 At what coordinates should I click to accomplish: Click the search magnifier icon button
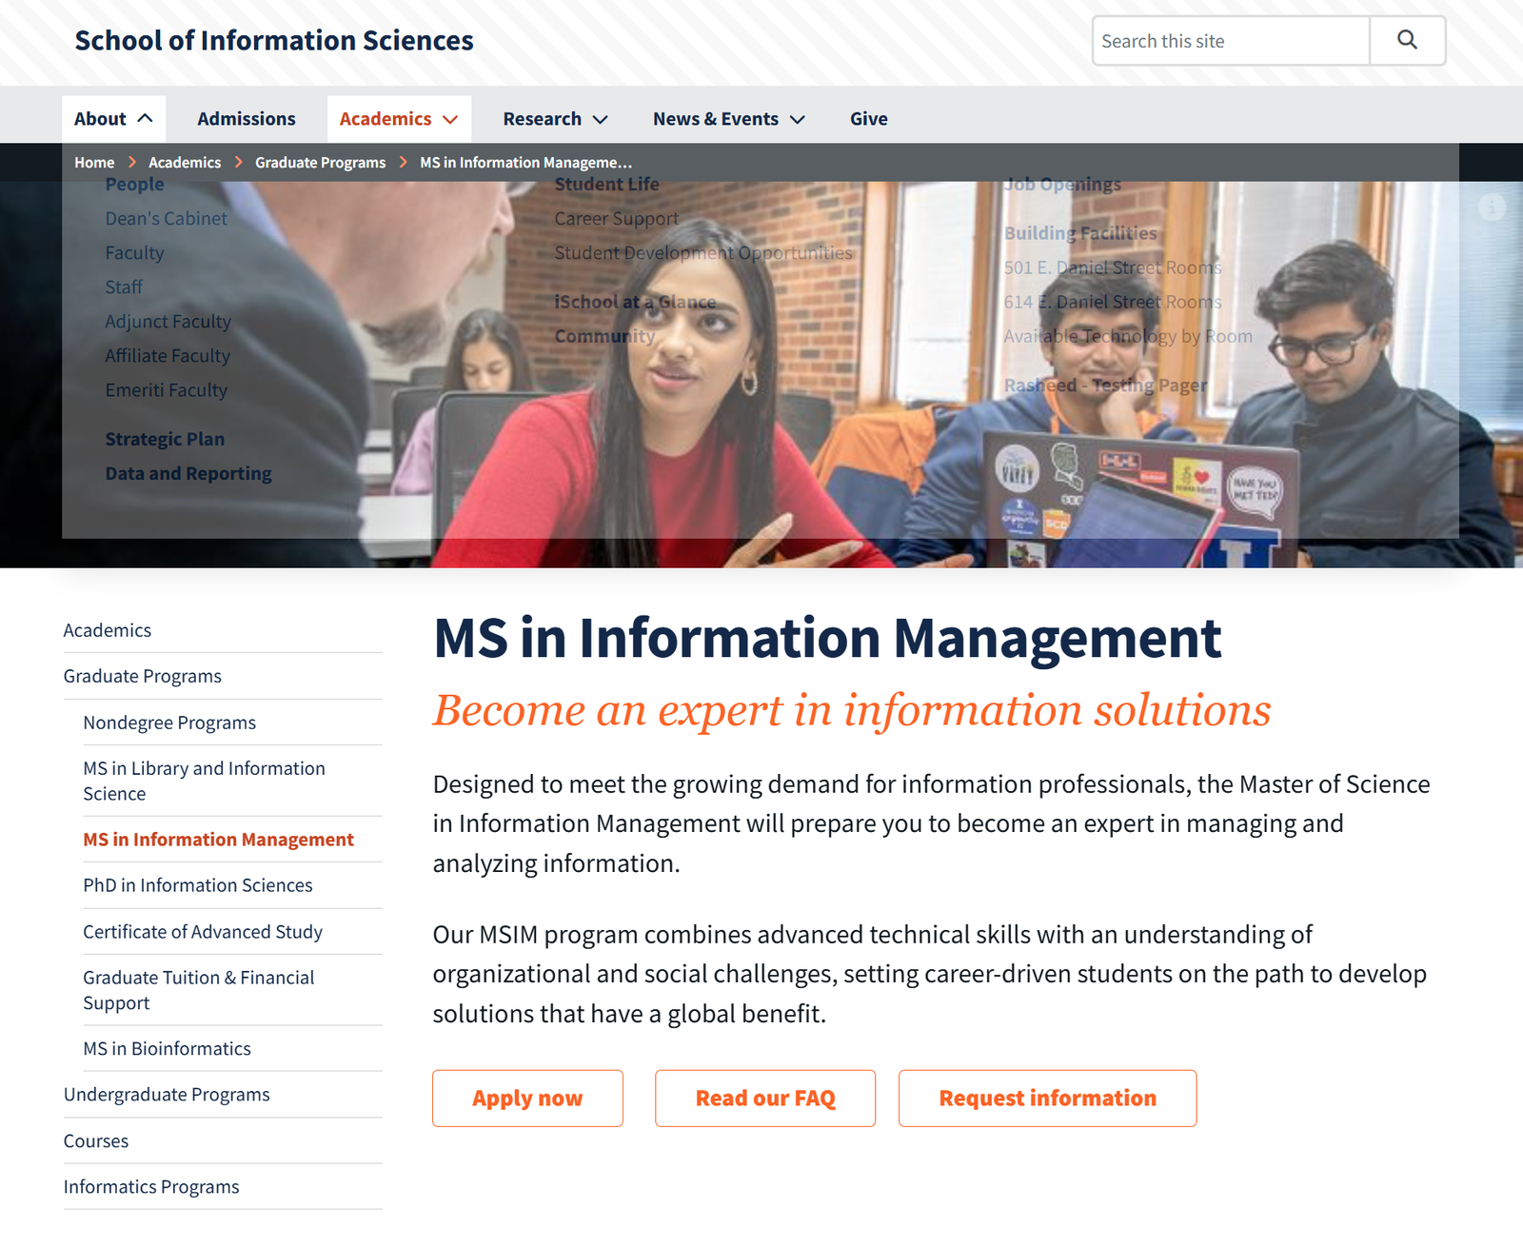point(1407,40)
